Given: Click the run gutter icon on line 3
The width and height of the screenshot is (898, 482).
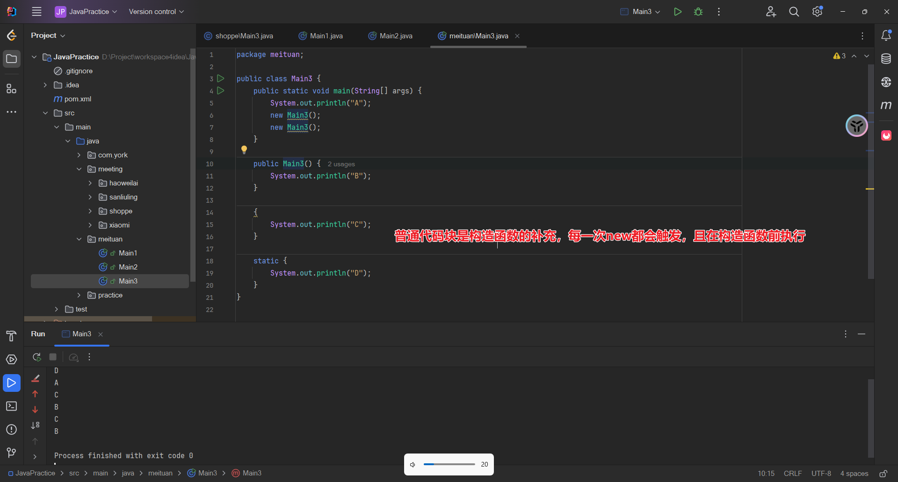Looking at the screenshot, I should coord(221,78).
